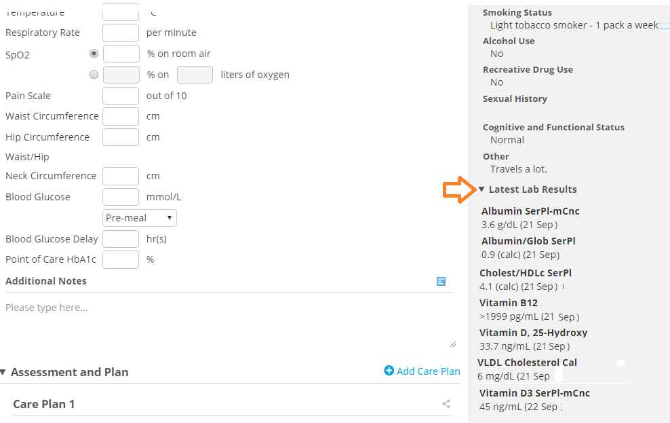Viewport: 670px width, 423px height.
Task: Click the Add Care Plan link
Action: (428, 371)
